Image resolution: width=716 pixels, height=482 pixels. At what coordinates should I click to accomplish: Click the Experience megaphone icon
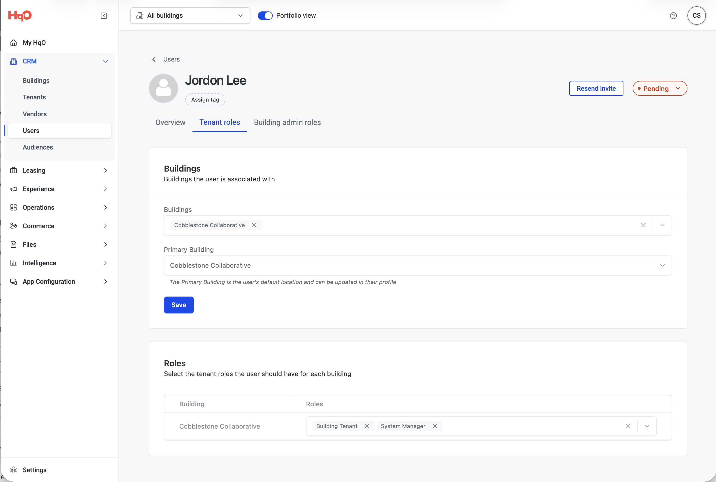click(x=14, y=189)
